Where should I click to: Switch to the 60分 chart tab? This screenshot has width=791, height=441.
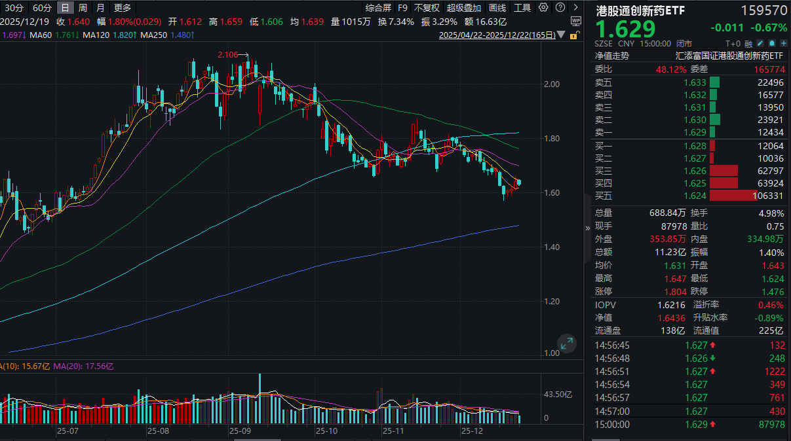coord(42,7)
